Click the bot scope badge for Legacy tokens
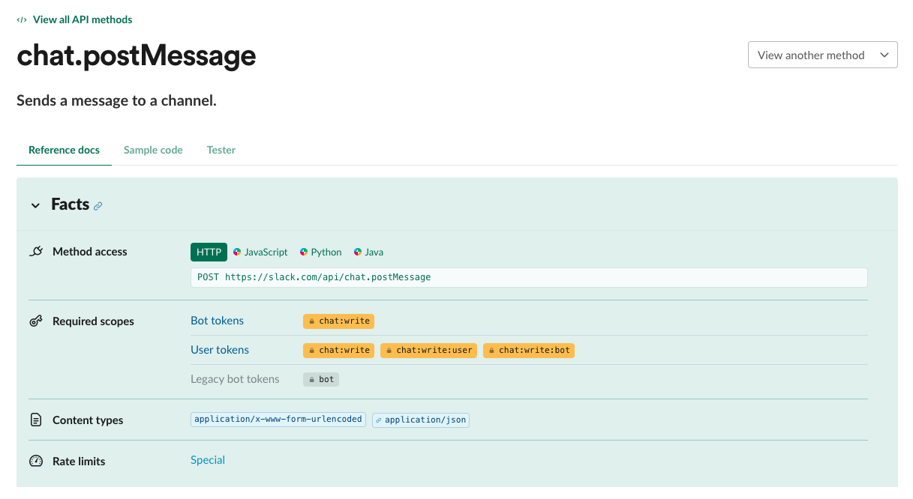Viewport: 913px width, 499px height. point(321,379)
